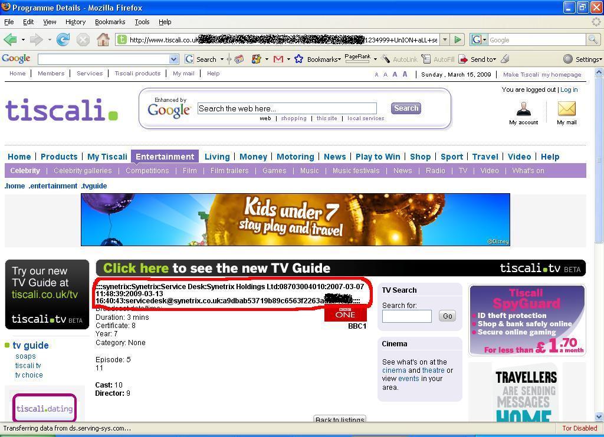Follow the theatre link in the Cinema box
This screenshot has height=437, width=604.
(433, 370)
